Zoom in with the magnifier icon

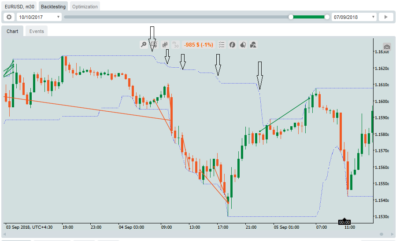pyautogui.click(x=144, y=45)
